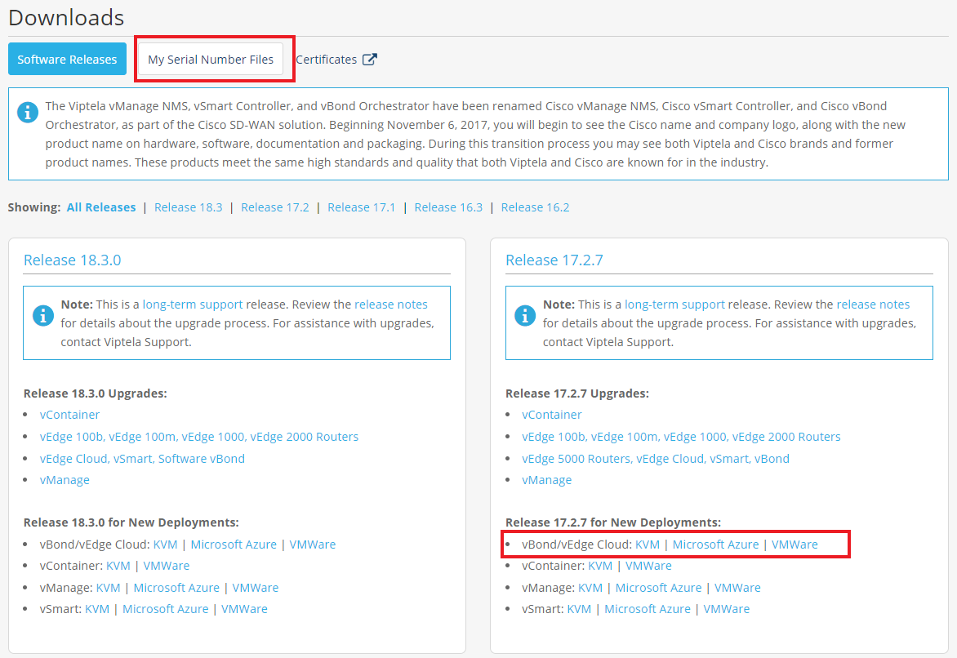Download vContainer KVM for Release 17.2.7
Viewport: 957px width, 658px height.
600,566
